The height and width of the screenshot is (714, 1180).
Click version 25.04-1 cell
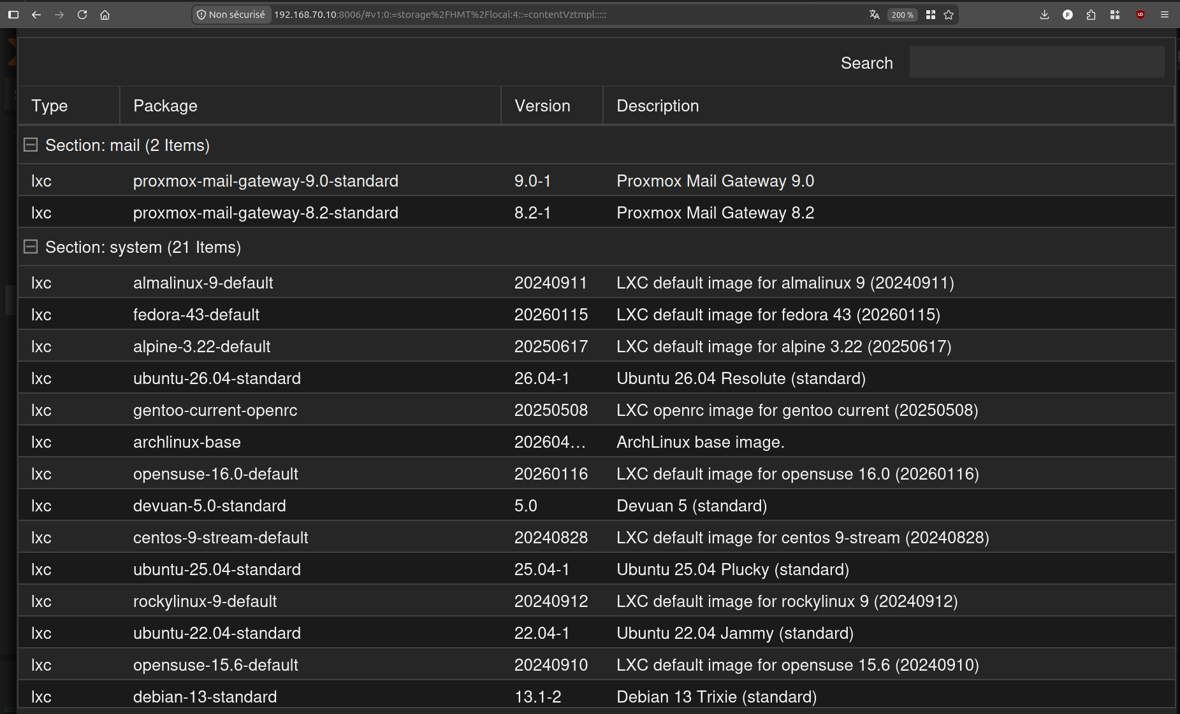[542, 569]
